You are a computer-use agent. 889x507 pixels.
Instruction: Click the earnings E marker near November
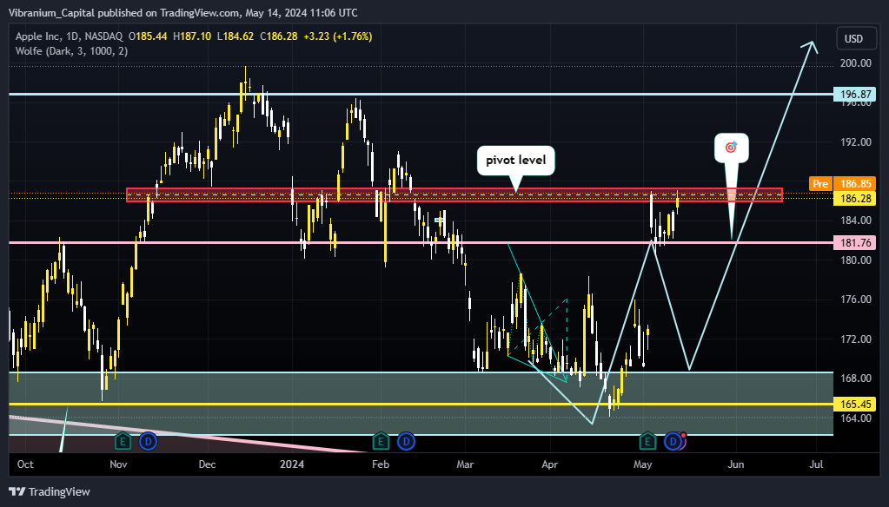pos(123,441)
